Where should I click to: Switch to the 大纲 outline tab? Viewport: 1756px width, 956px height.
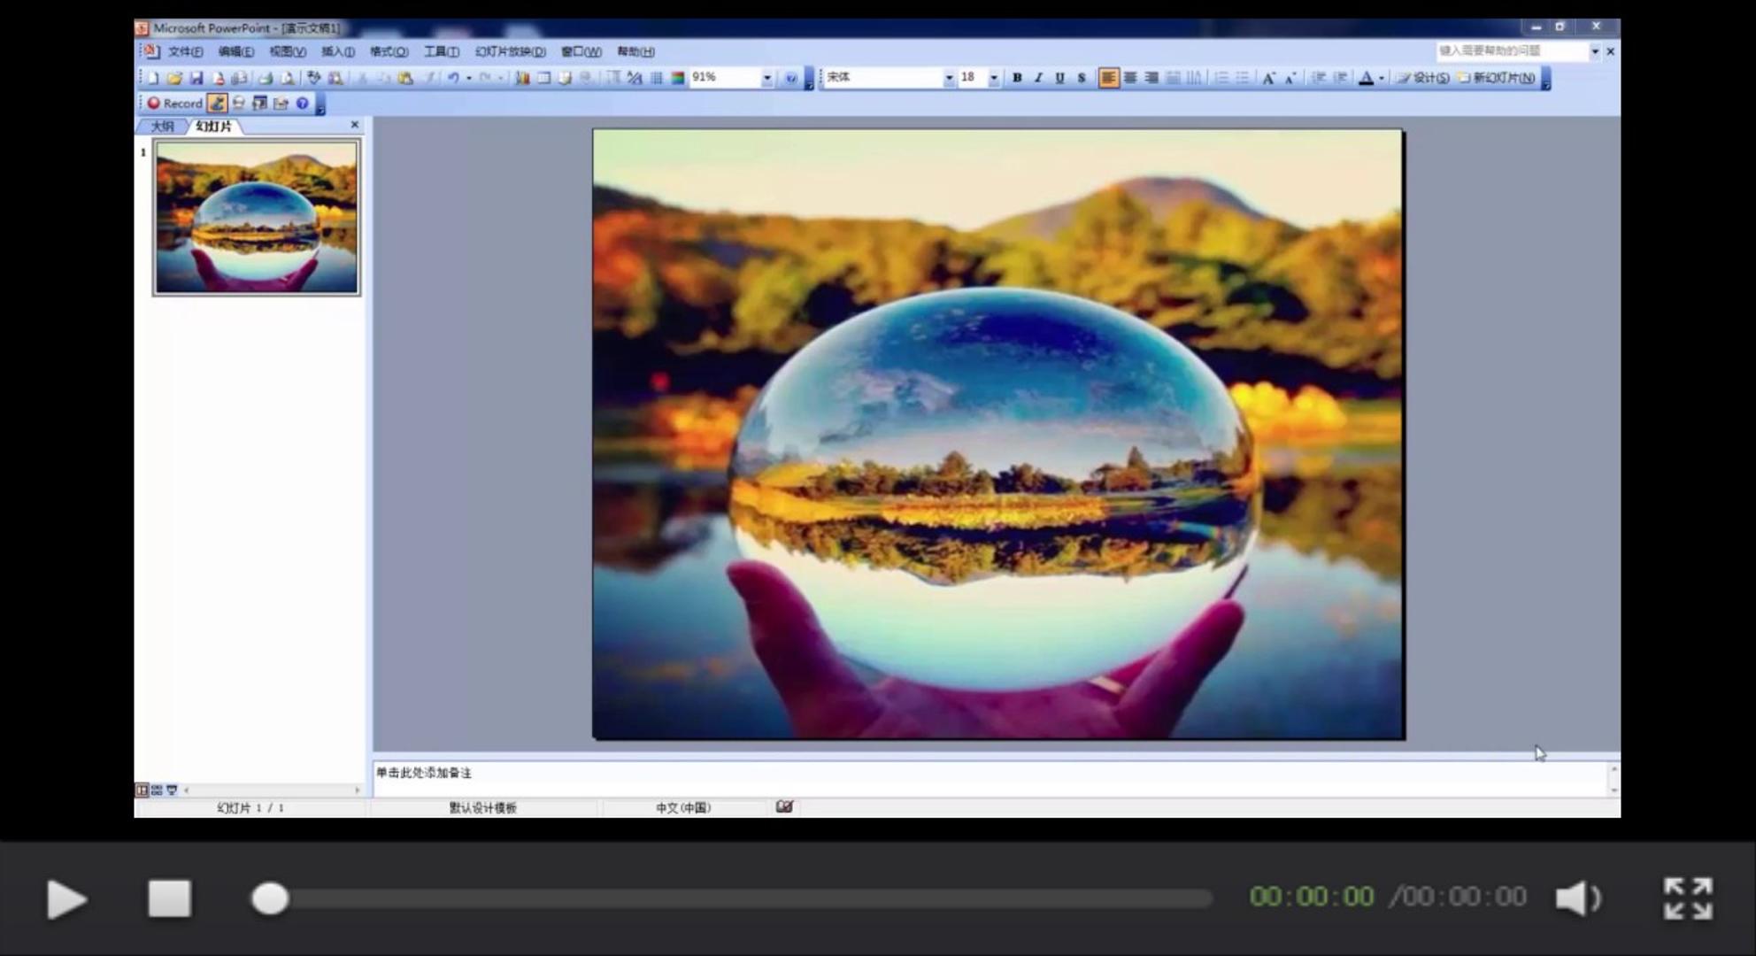[162, 127]
